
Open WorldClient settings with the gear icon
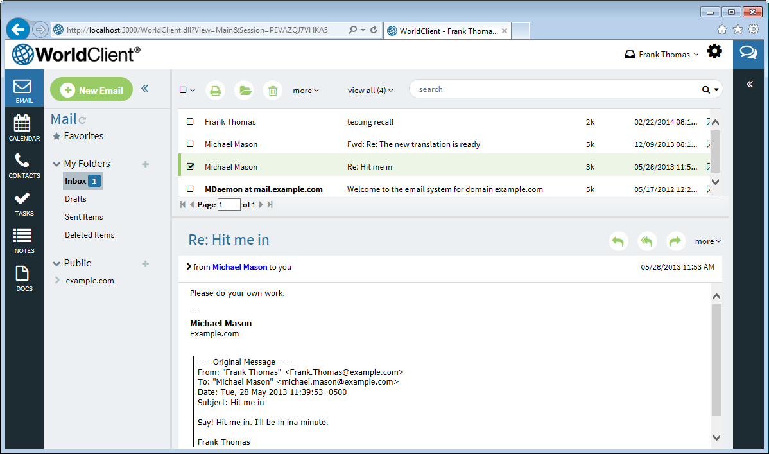[x=714, y=51]
